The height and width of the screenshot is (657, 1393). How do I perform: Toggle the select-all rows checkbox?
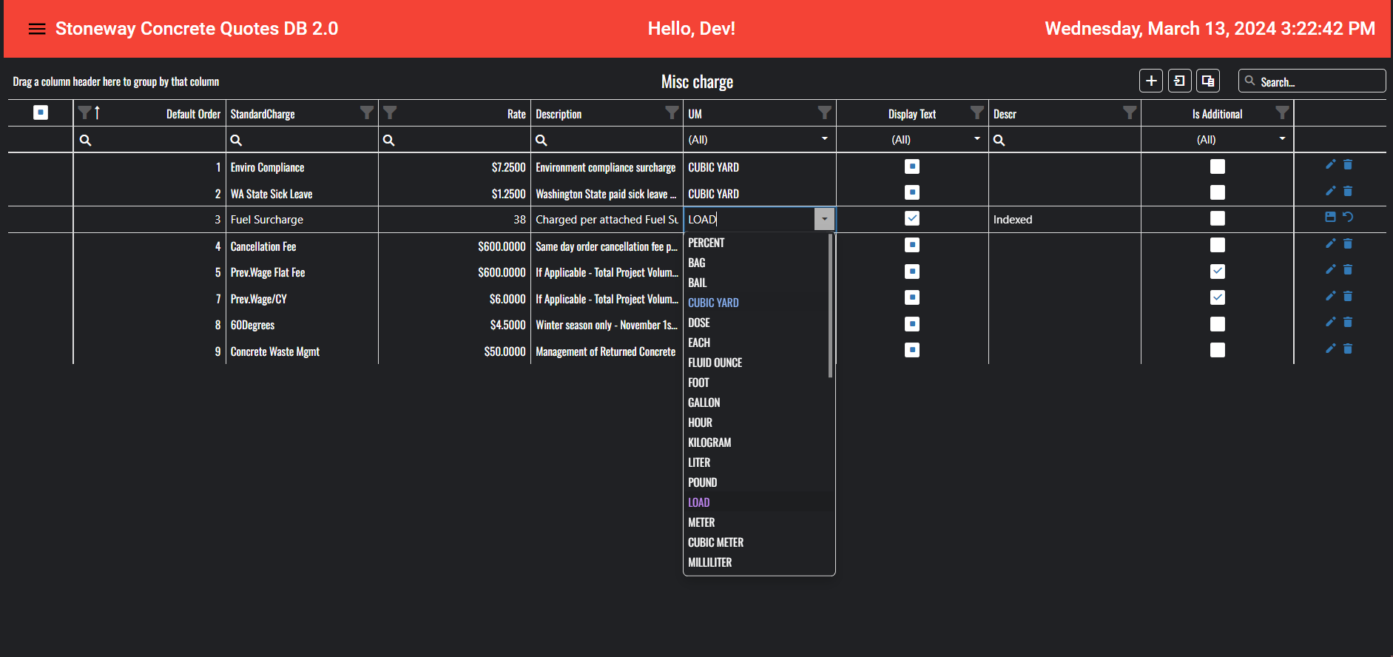(41, 112)
